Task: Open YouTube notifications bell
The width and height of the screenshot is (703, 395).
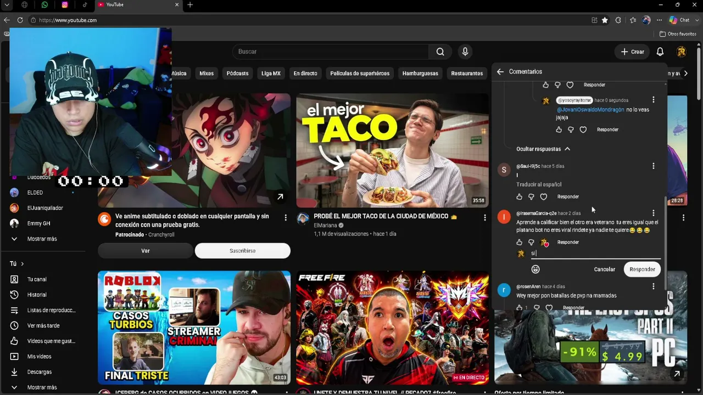Action: pyautogui.click(x=660, y=52)
